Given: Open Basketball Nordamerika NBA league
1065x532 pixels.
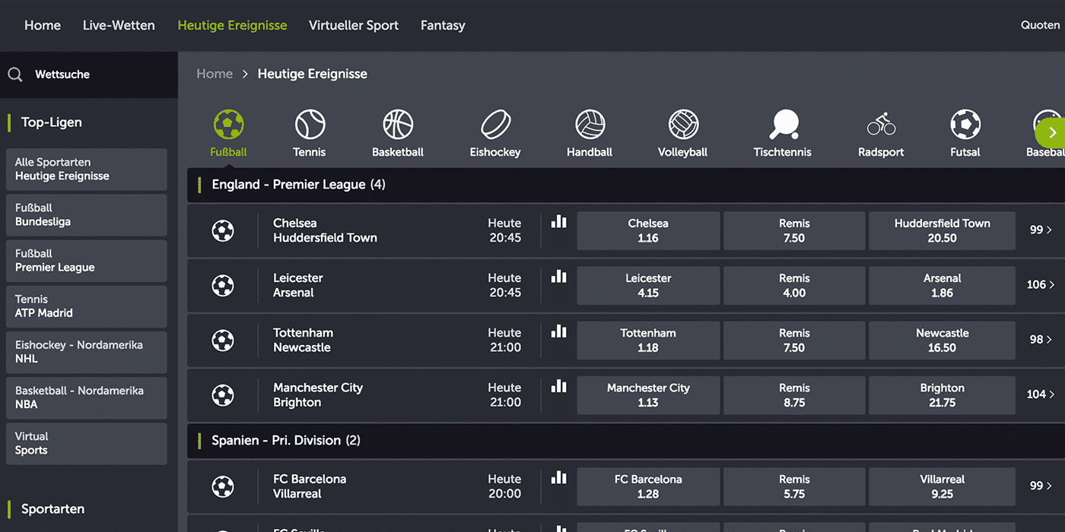Looking at the screenshot, I should point(86,397).
